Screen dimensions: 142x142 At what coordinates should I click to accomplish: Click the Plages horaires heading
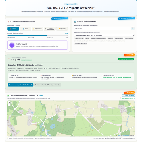[46, 76]
